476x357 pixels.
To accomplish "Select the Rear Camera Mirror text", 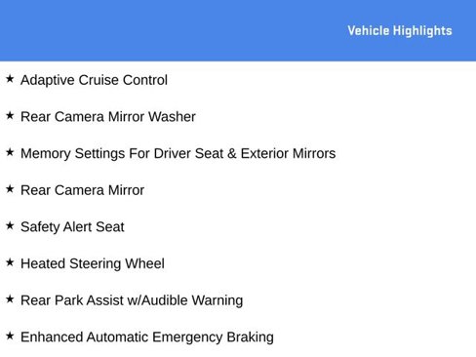I will point(82,190).
